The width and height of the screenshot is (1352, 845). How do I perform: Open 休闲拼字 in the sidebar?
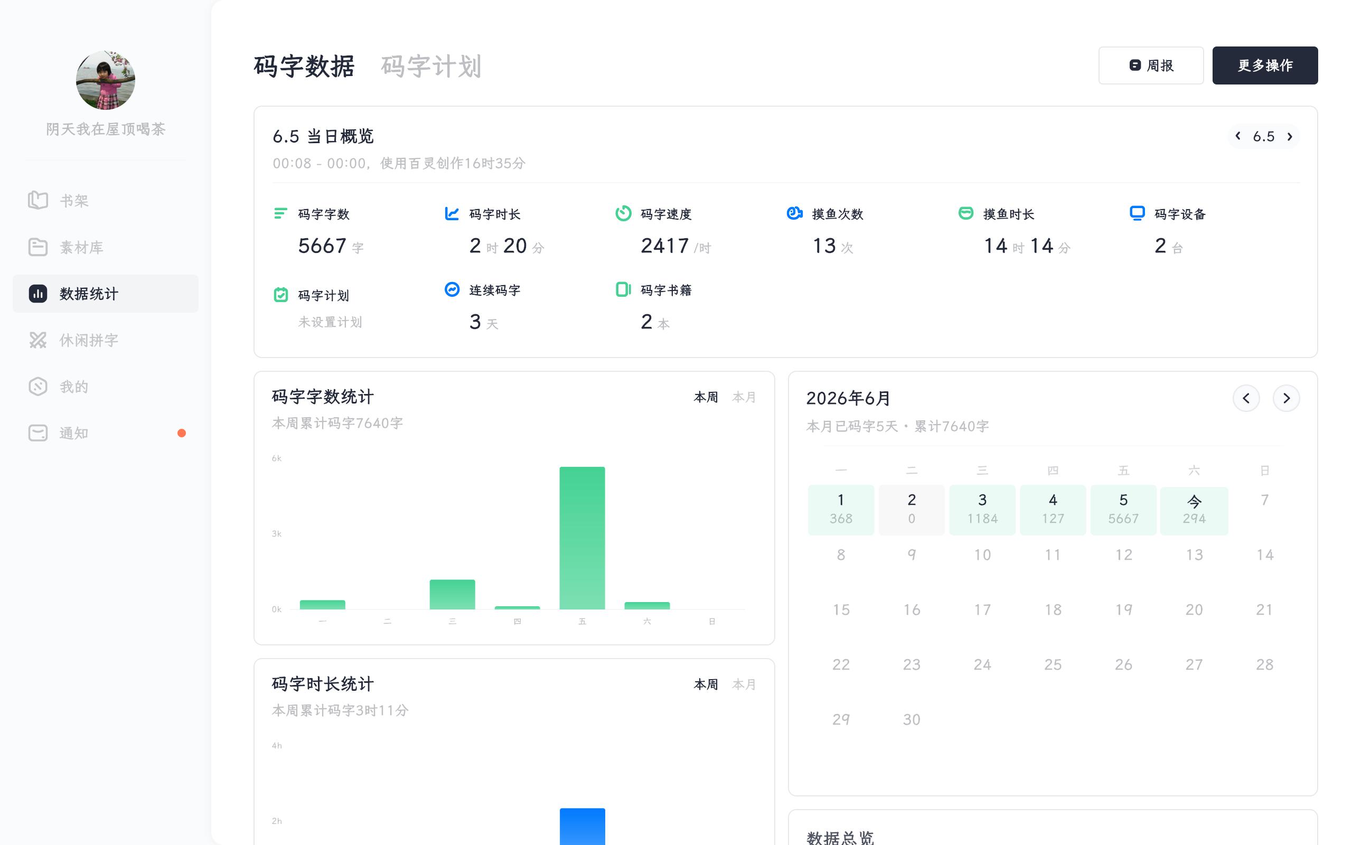(106, 340)
